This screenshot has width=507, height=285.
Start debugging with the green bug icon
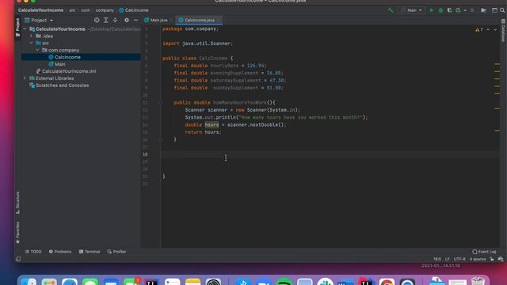pyautogui.click(x=440, y=10)
